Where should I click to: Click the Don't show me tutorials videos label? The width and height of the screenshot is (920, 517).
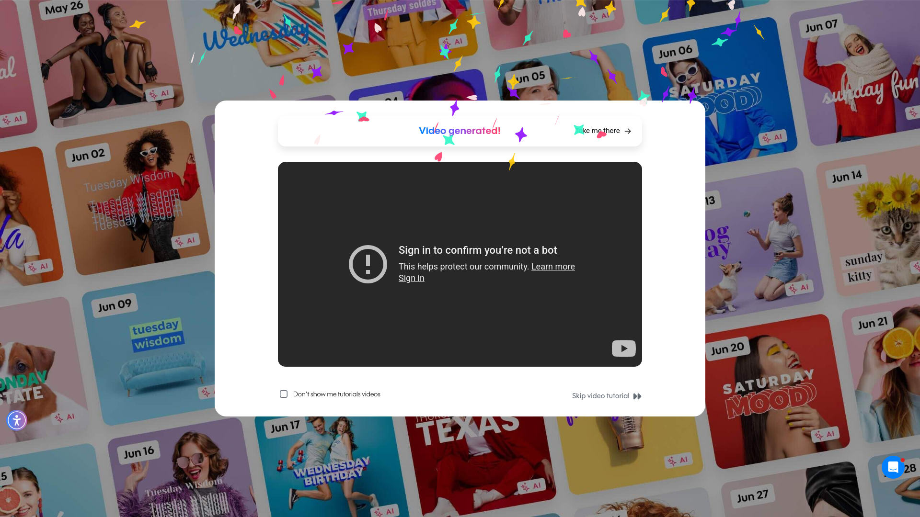[x=337, y=394]
